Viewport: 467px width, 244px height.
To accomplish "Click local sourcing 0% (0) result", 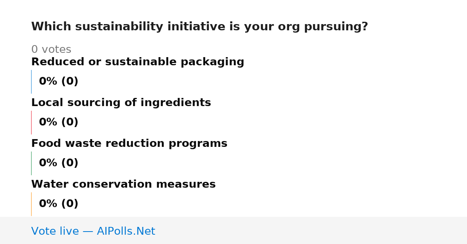I will tap(58, 122).
